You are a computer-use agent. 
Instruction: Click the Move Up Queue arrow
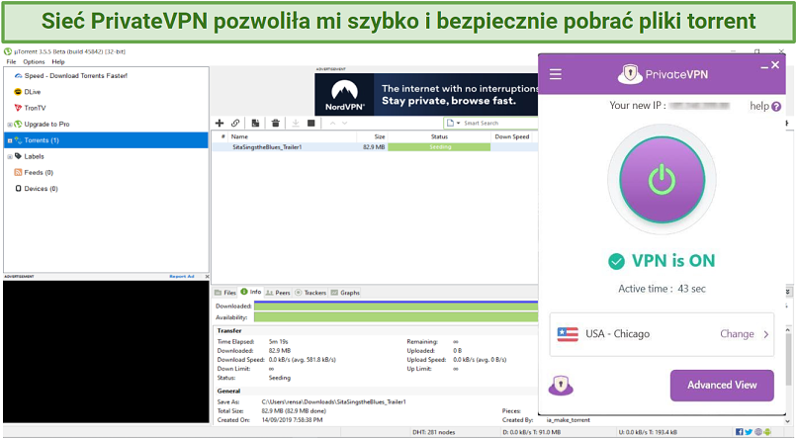point(332,123)
